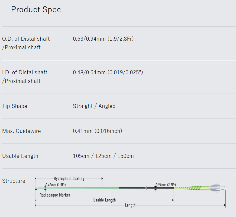Click the Radiopaque Marker label in diagram
The height and width of the screenshot is (217, 236).
(x=55, y=195)
